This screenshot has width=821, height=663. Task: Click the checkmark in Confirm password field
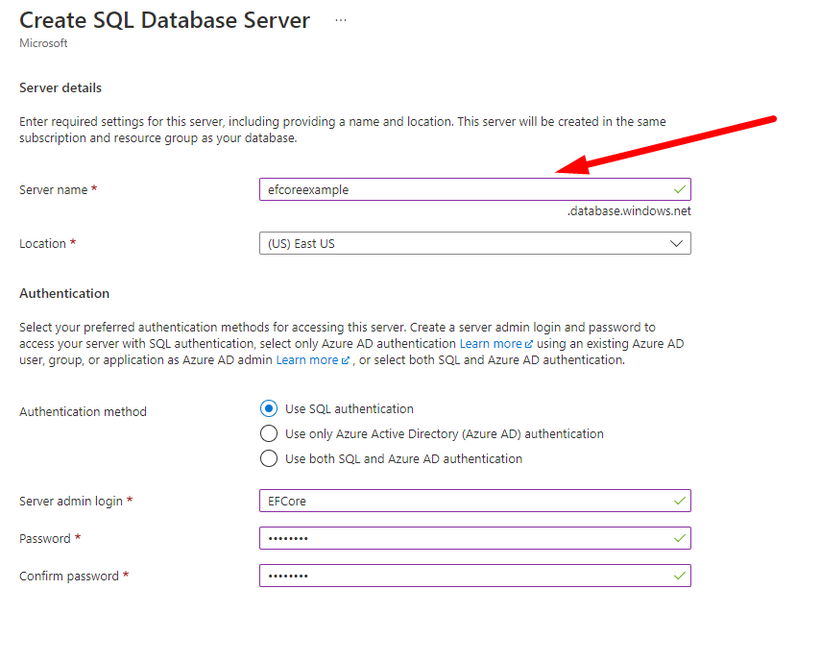coord(680,576)
